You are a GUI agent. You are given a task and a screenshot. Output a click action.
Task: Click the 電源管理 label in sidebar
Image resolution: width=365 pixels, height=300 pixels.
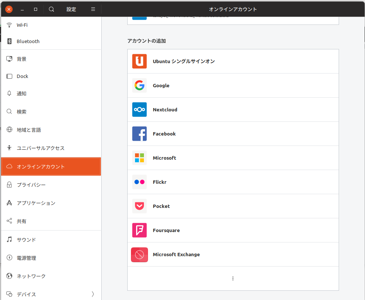coord(26,258)
